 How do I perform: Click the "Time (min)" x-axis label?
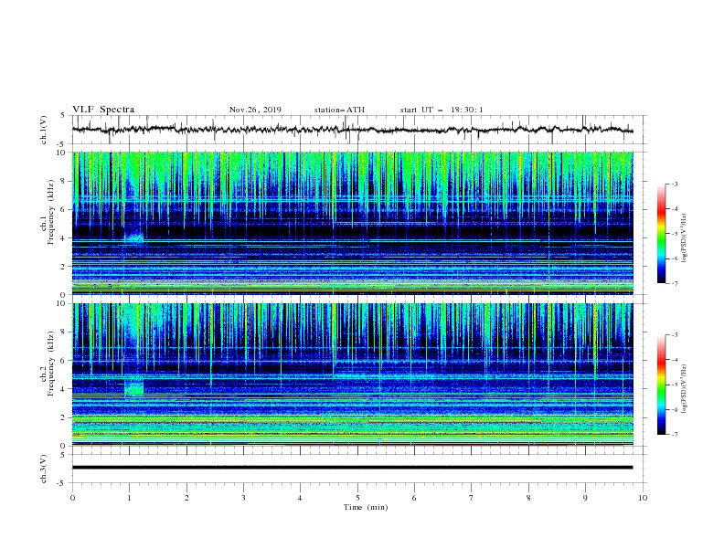(366, 507)
